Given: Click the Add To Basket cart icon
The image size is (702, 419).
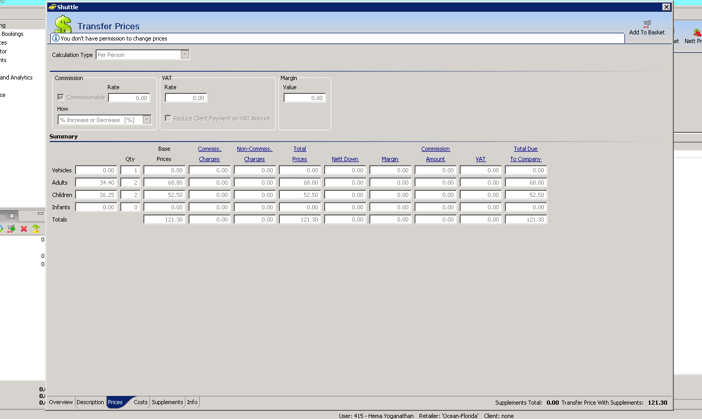Looking at the screenshot, I should pos(647,24).
